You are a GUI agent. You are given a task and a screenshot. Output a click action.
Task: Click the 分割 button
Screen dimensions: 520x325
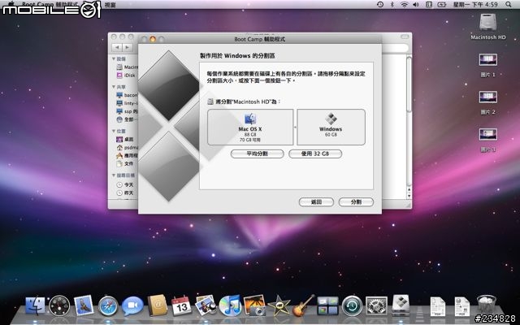(356, 202)
